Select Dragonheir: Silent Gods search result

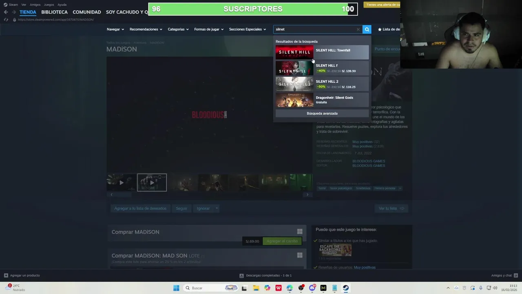click(x=322, y=100)
